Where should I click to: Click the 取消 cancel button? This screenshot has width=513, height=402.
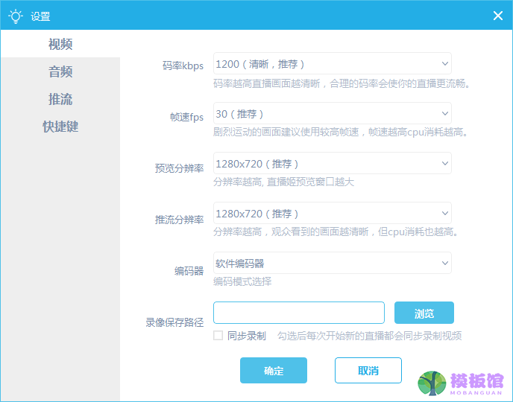click(368, 370)
